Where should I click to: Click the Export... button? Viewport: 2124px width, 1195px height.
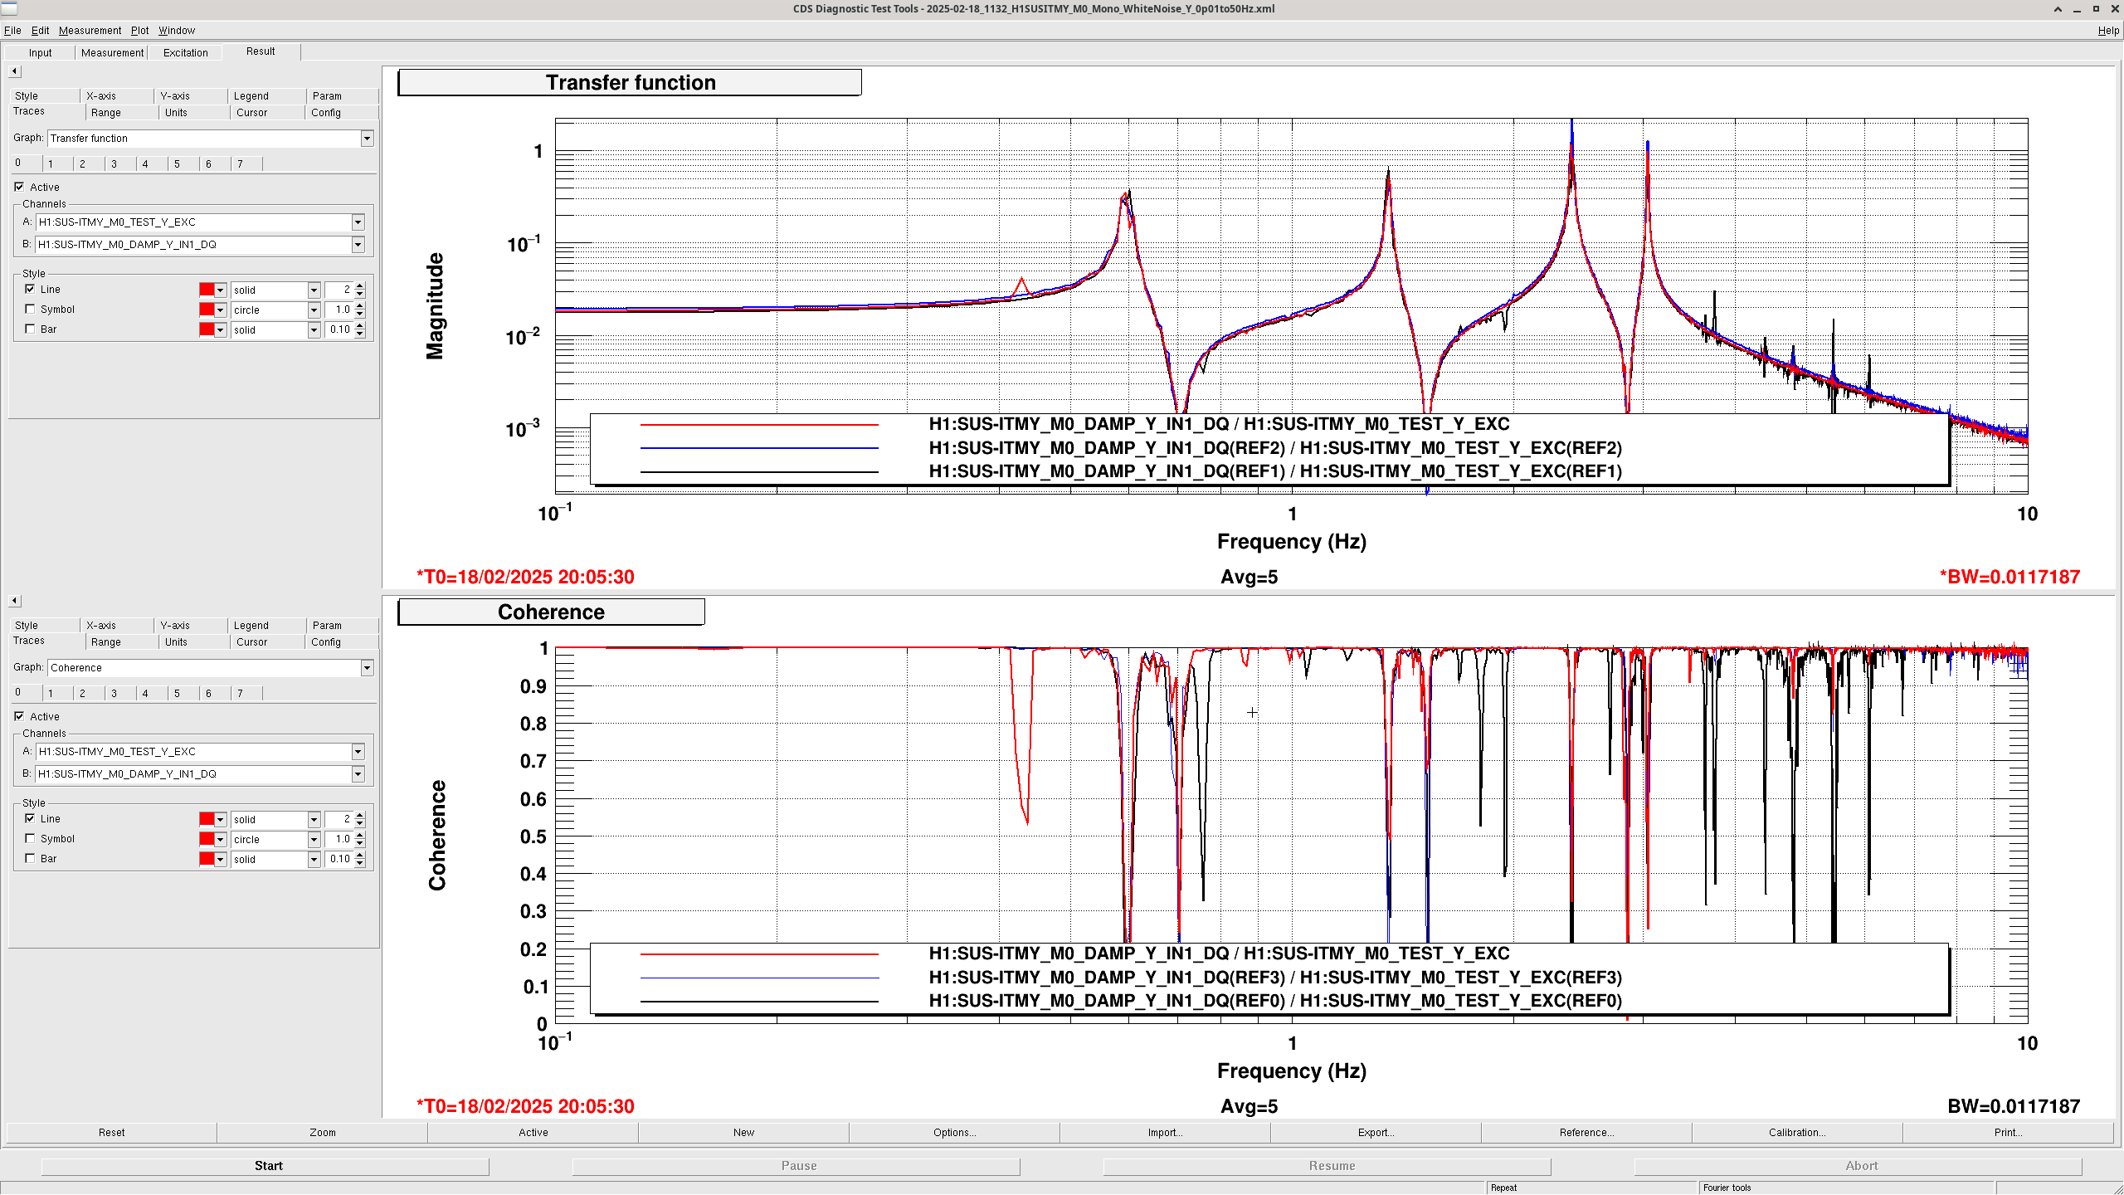pyautogui.click(x=1376, y=1133)
